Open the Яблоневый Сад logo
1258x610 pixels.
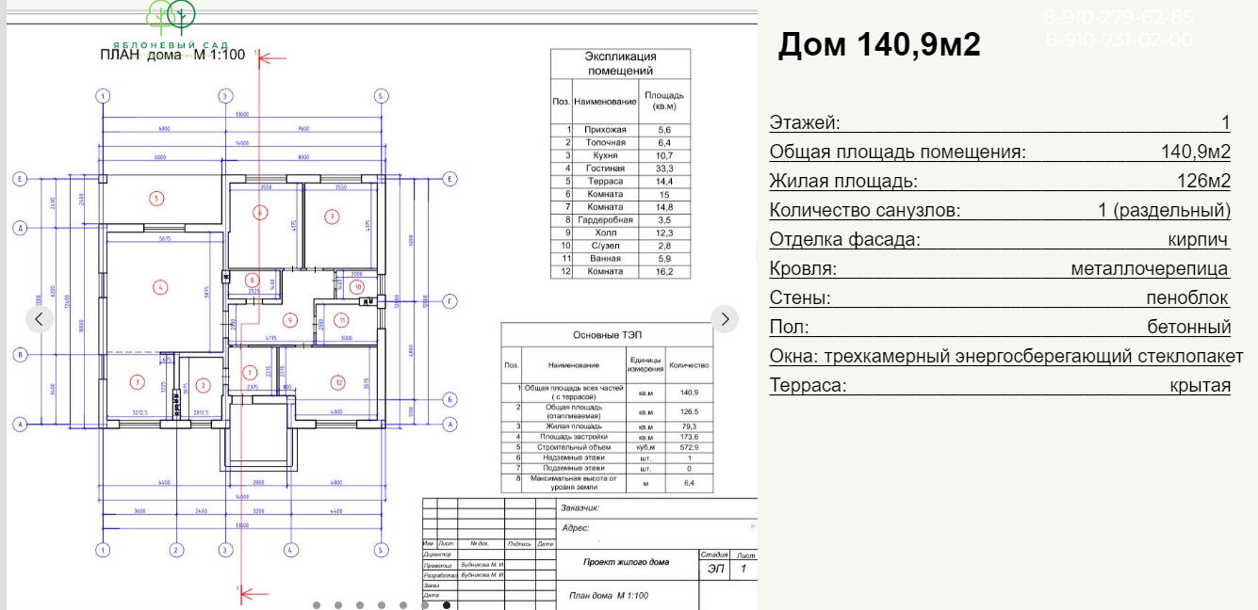[x=171, y=28]
